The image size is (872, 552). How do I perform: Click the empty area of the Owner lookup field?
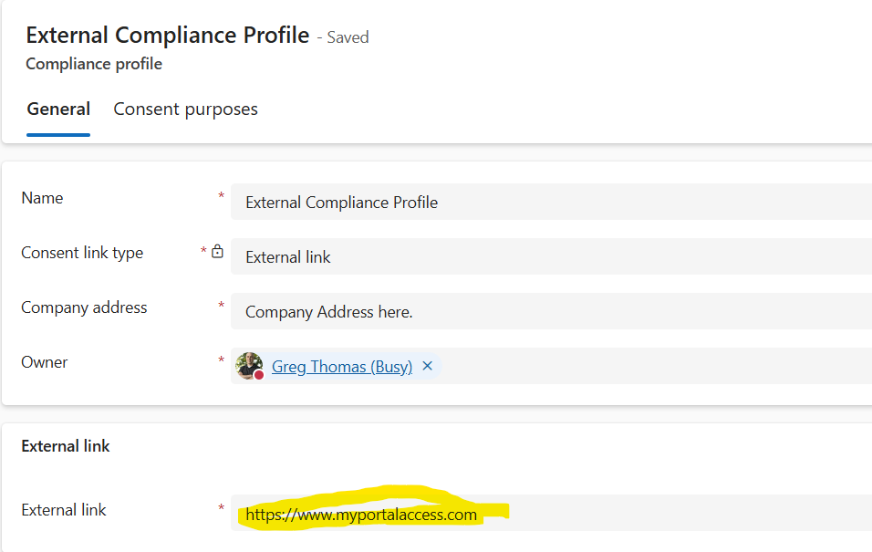[656, 366]
